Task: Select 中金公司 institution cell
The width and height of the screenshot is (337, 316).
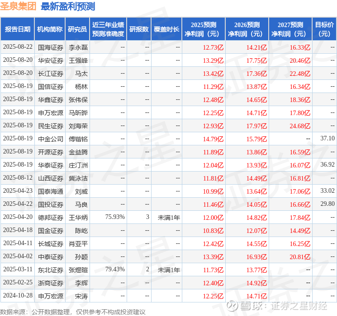Action: click(51, 139)
